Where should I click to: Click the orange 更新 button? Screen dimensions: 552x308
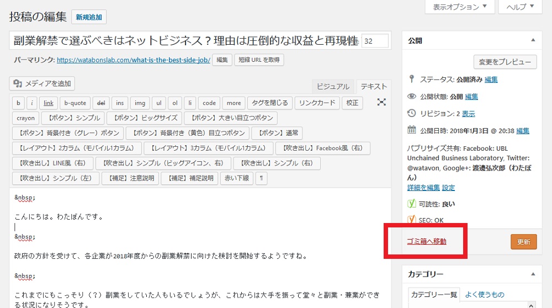coord(524,242)
